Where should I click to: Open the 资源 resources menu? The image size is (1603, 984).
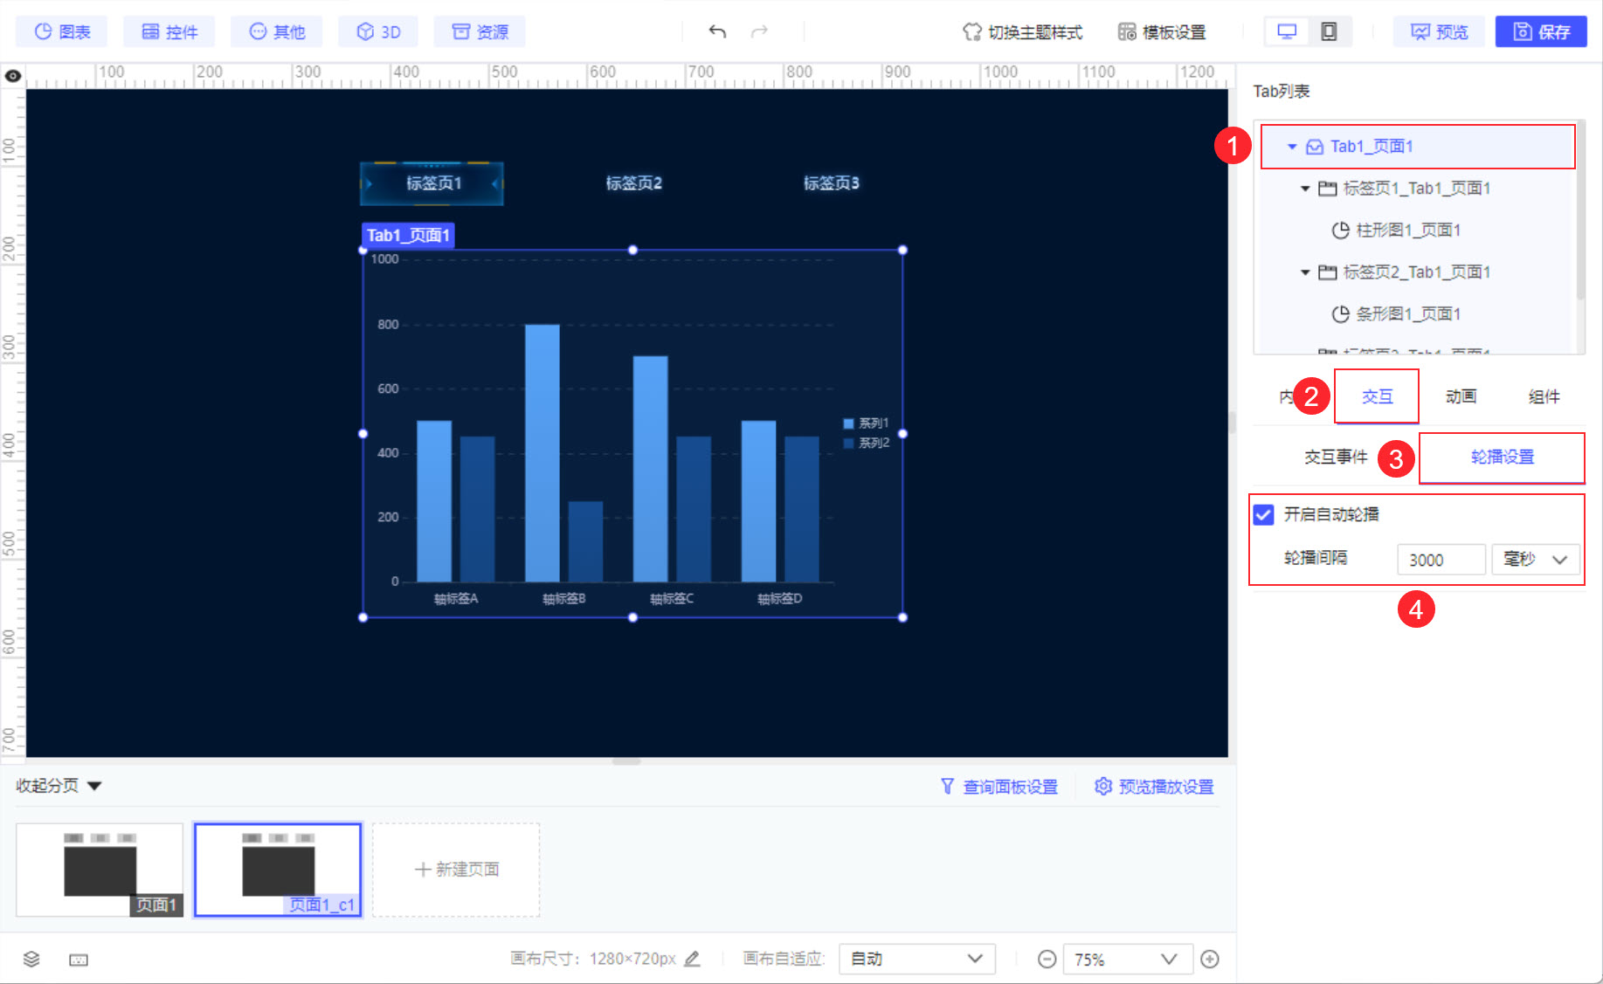[x=480, y=31]
